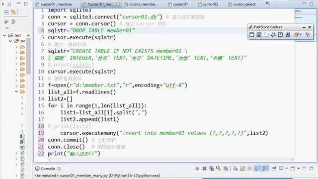Capture rectangular region in FastStone Capture
The width and height of the screenshot is (318, 179).
[x=266, y=35]
